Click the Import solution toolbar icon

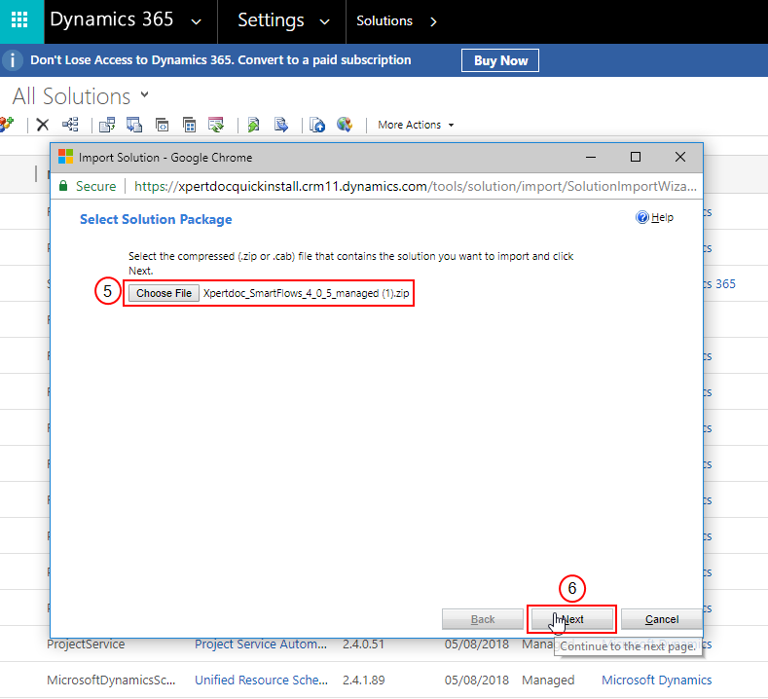(x=253, y=125)
